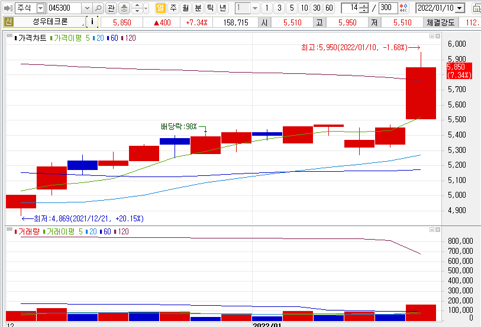Click the 가격차트 legend label

tap(32, 38)
